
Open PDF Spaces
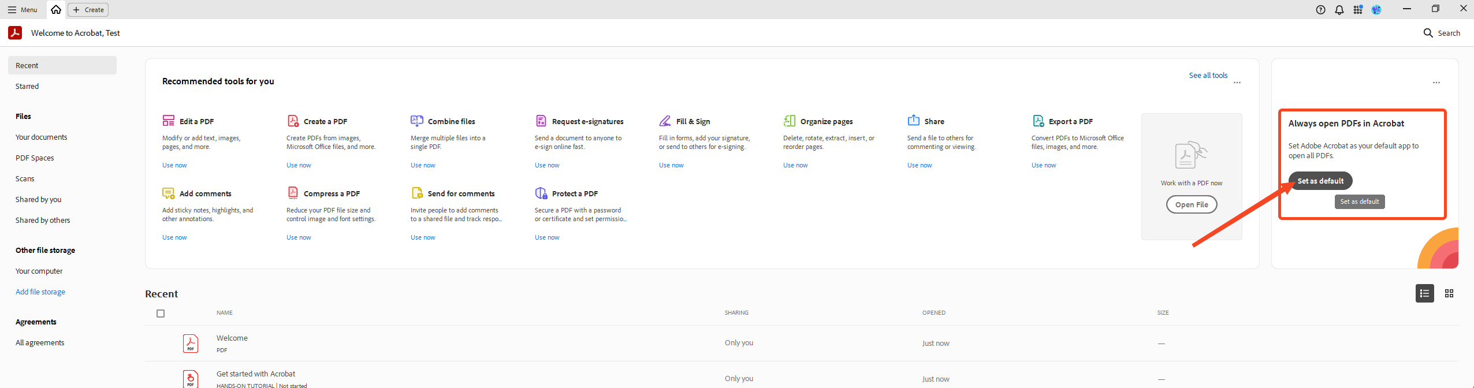[x=35, y=158]
